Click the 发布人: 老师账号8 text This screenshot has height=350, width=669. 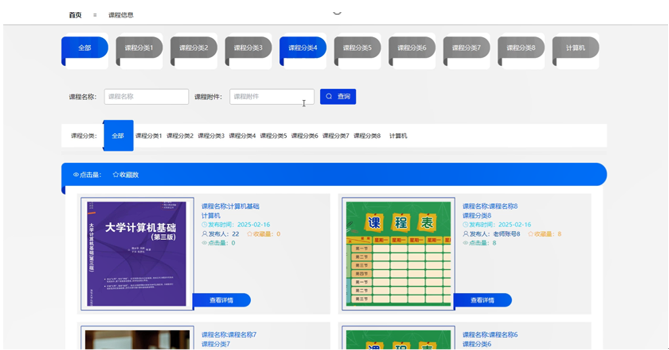[x=495, y=234]
